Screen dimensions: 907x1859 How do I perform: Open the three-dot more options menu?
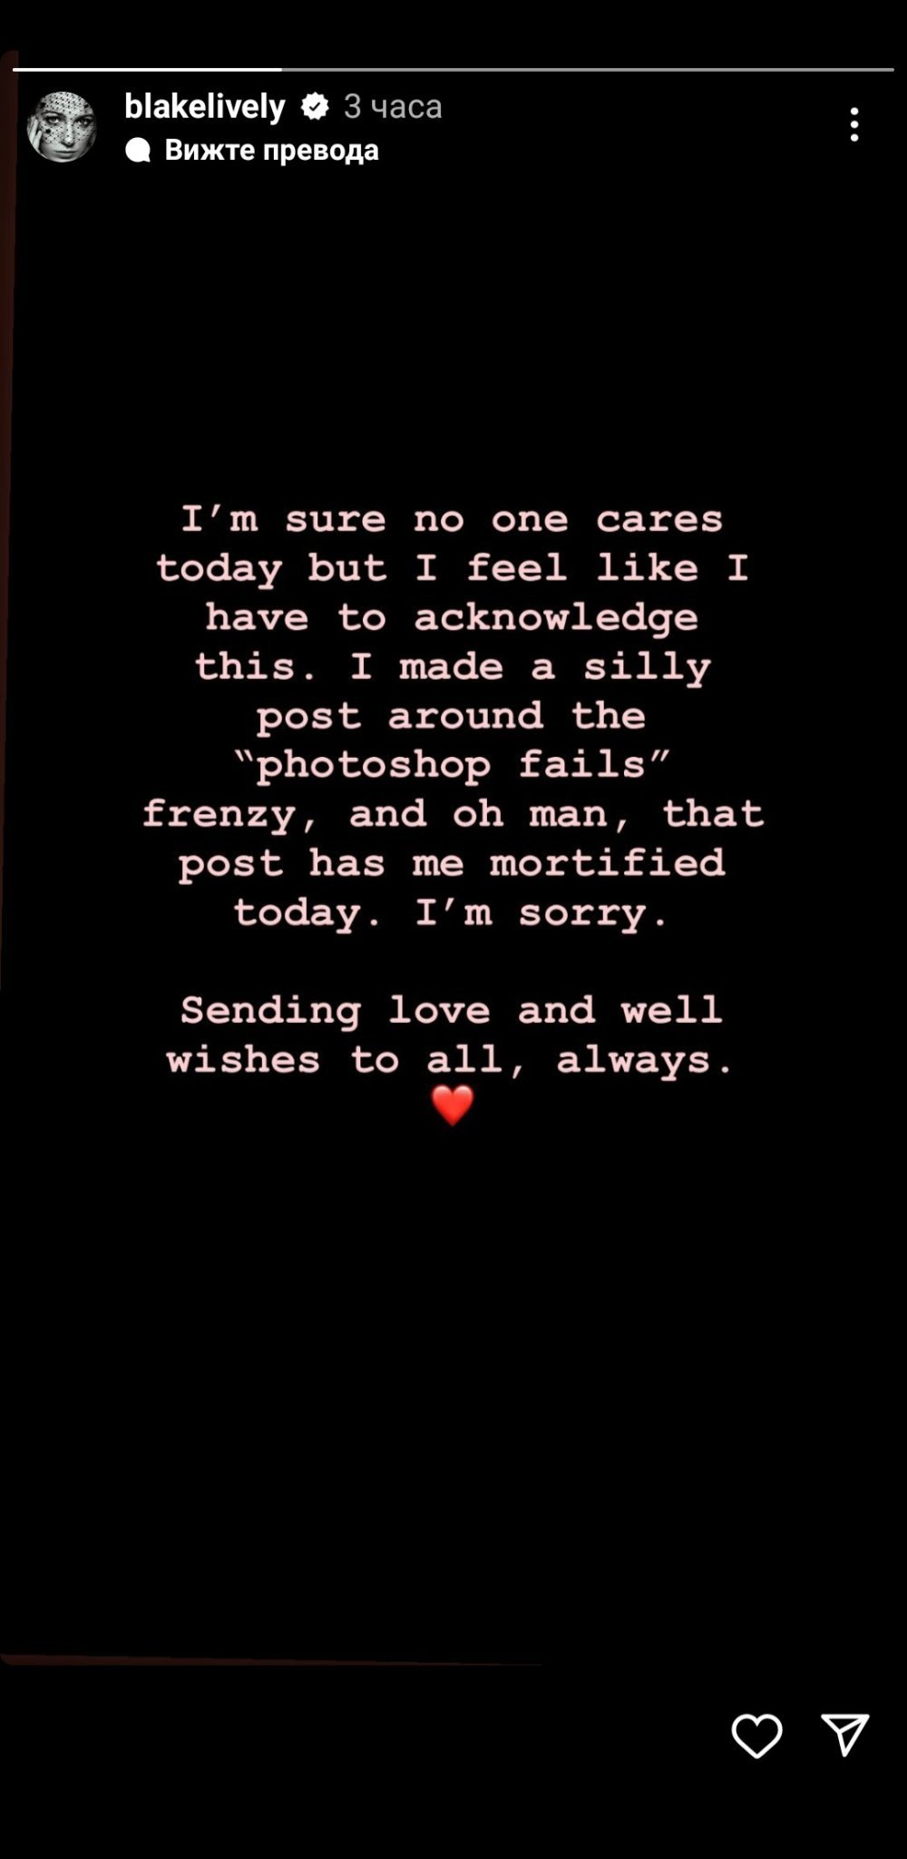pos(854,124)
